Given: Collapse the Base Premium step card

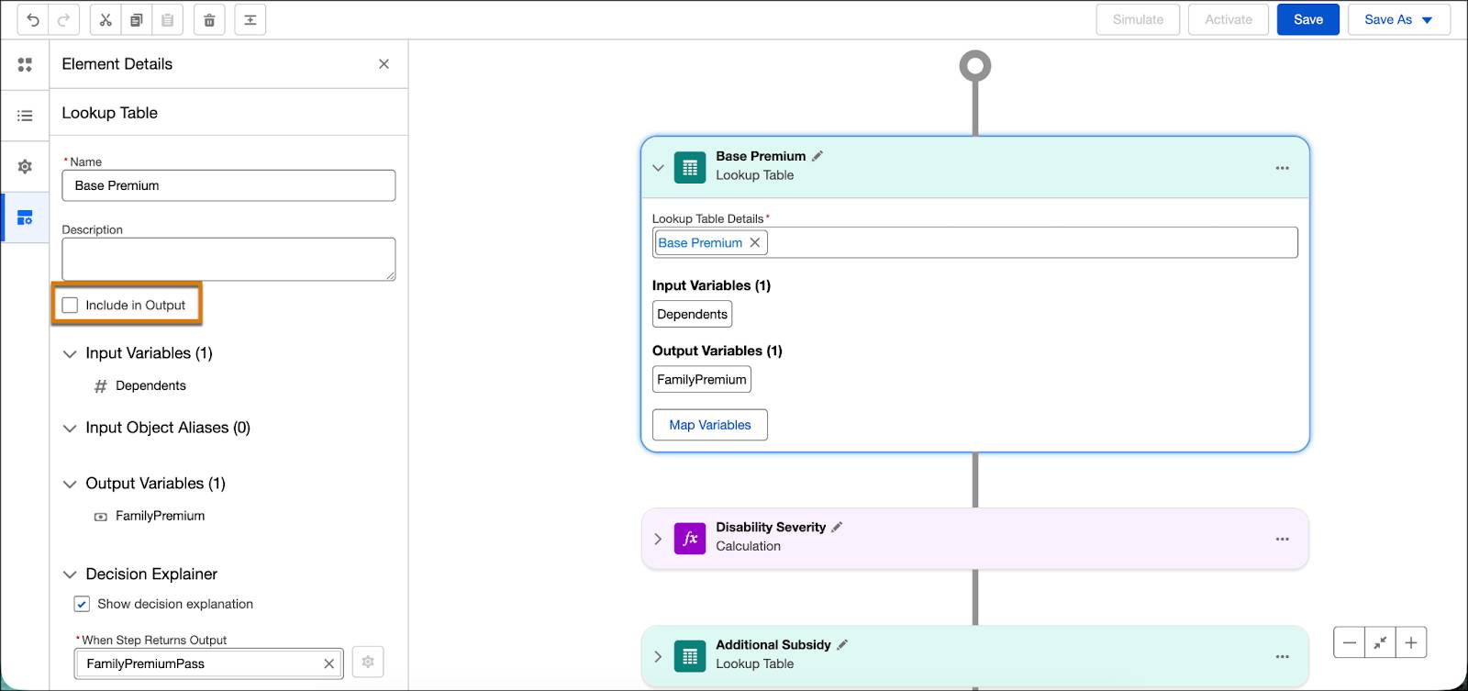Looking at the screenshot, I should point(658,168).
